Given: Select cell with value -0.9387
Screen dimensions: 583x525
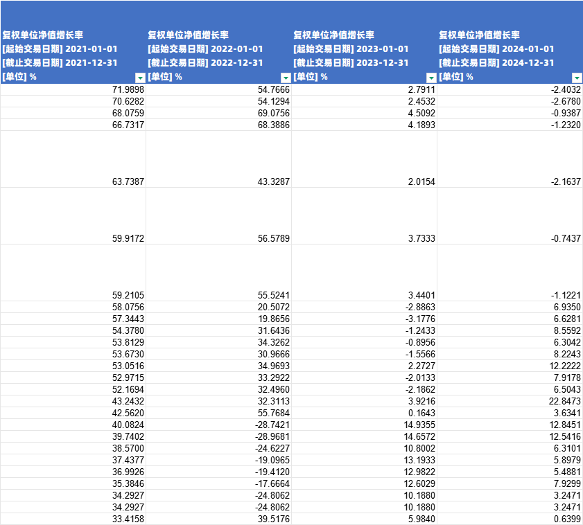Looking at the screenshot, I should coord(510,113).
